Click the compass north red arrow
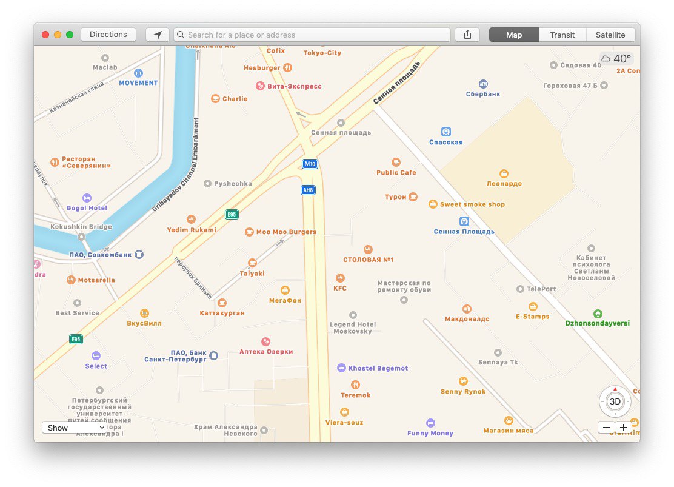 (615, 389)
